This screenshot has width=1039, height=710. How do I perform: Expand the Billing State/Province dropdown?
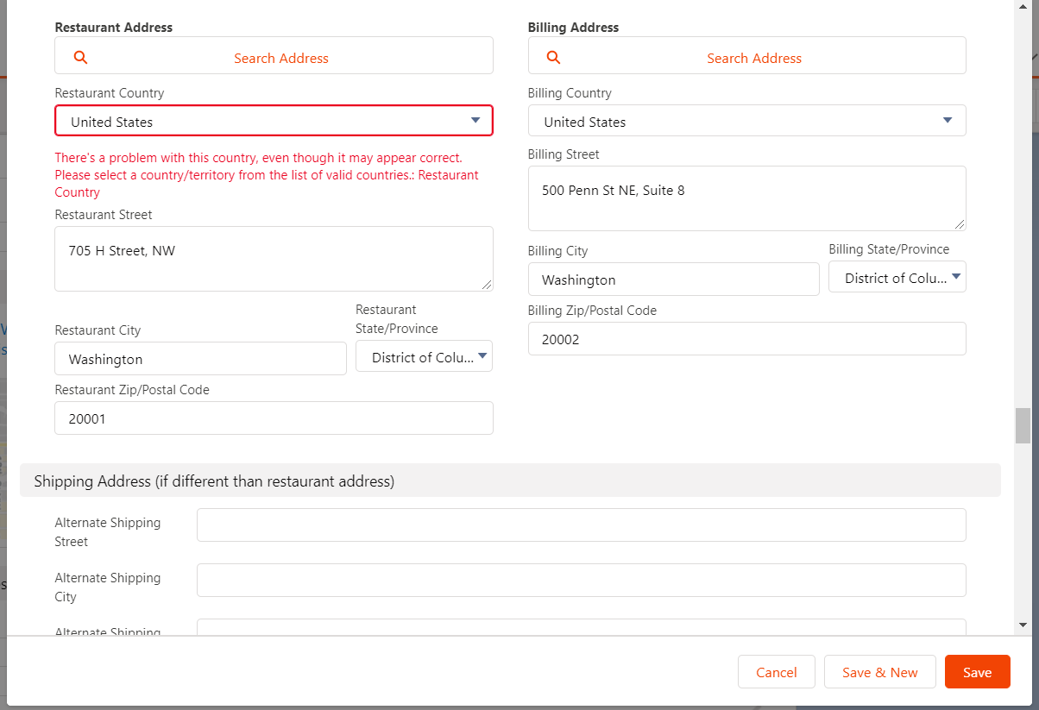[897, 278]
